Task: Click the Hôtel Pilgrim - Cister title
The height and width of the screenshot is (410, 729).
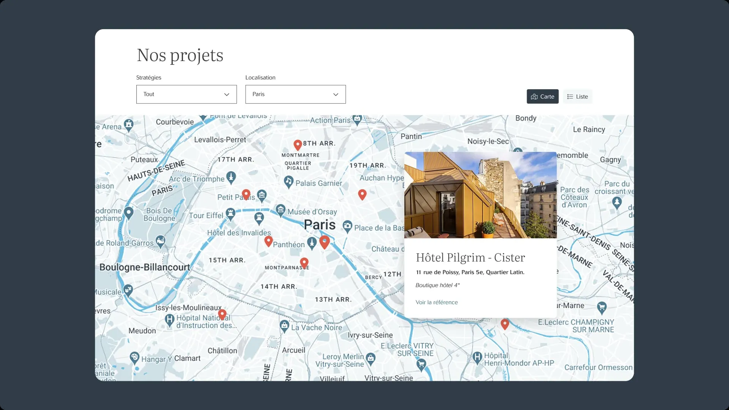Action: click(x=470, y=258)
